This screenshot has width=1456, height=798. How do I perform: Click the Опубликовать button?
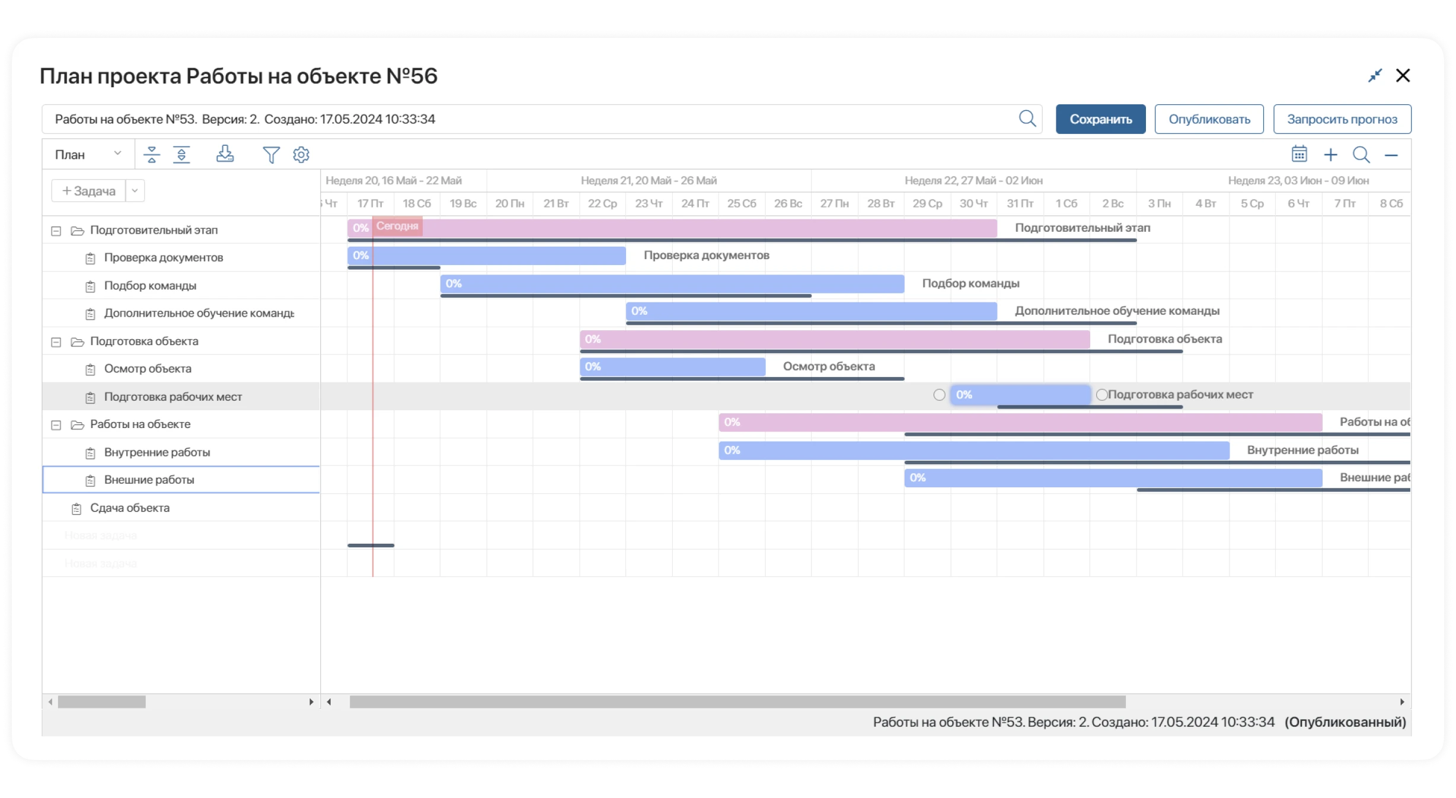pyautogui.click(x=1209, y=119)
